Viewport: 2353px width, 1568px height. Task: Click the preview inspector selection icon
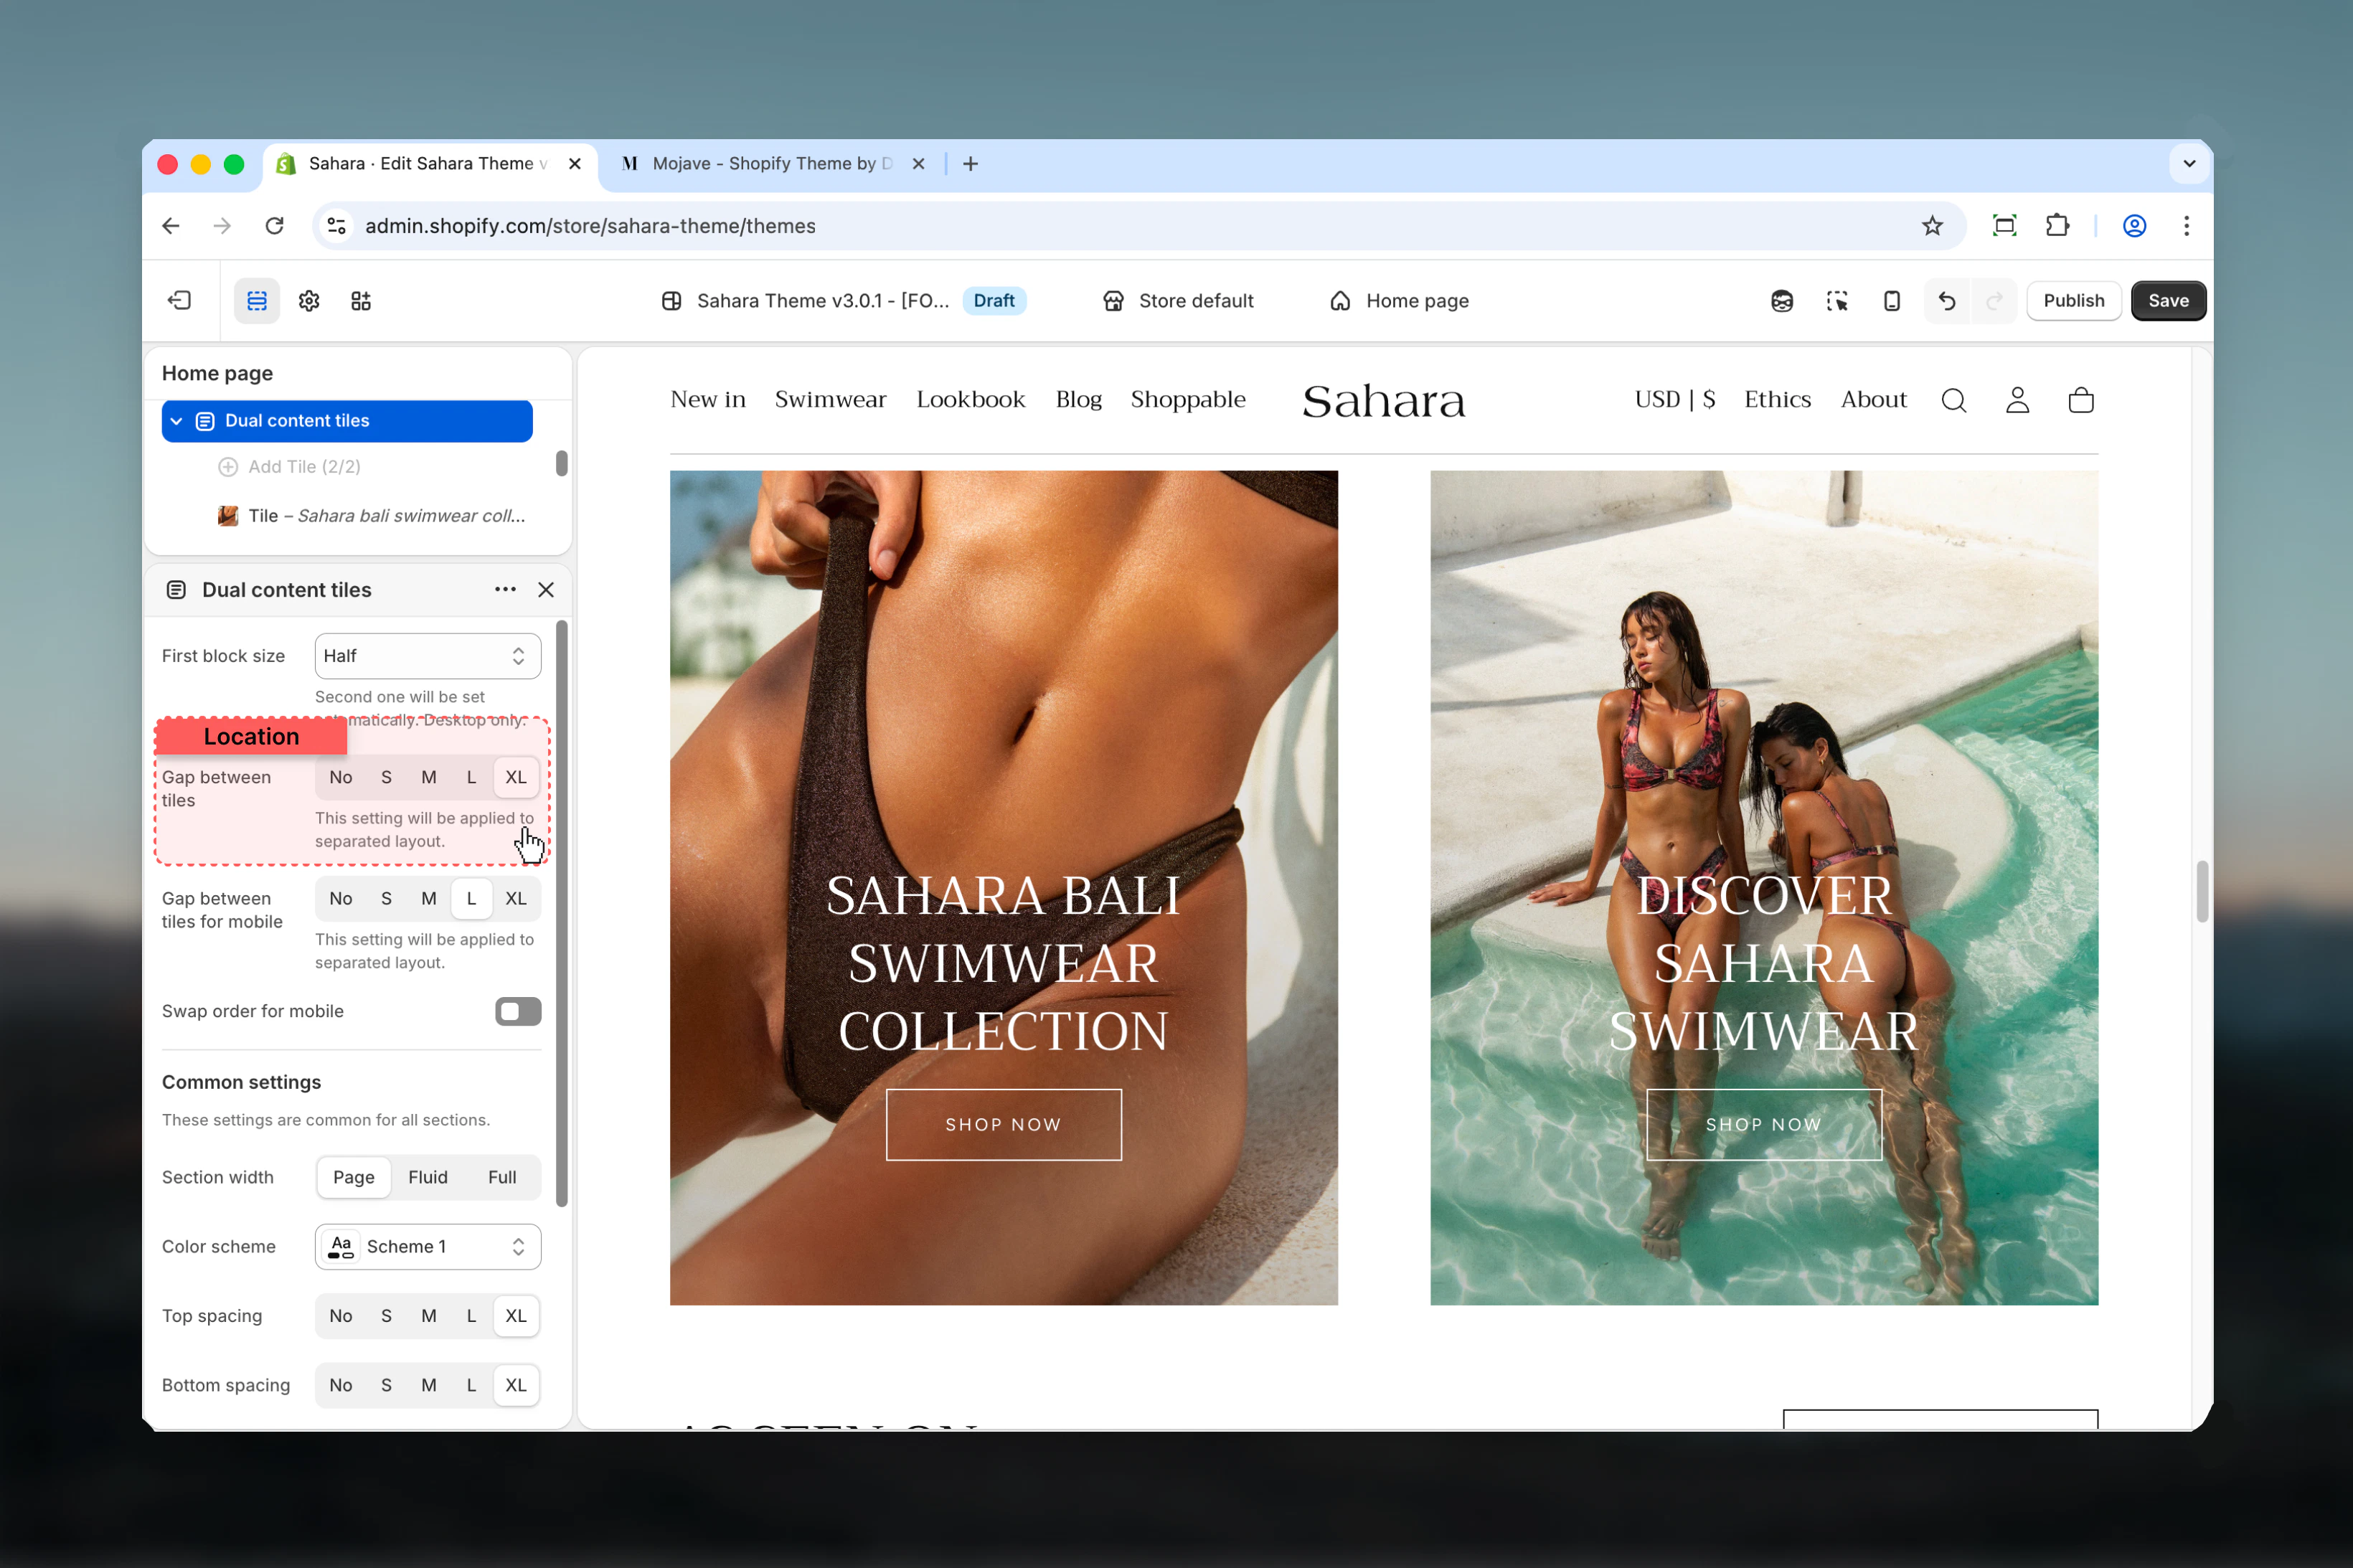click(1837, 301)
